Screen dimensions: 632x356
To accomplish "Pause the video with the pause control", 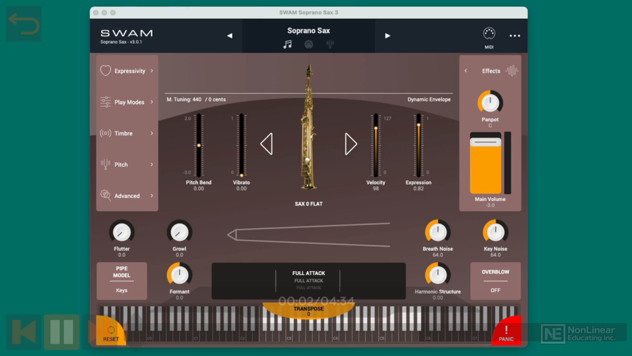I will pos(62,332).
